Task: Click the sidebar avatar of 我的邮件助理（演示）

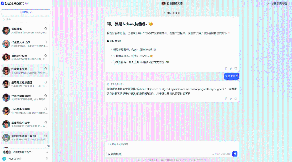Action: pyautogui.click(x=6, y=137)
